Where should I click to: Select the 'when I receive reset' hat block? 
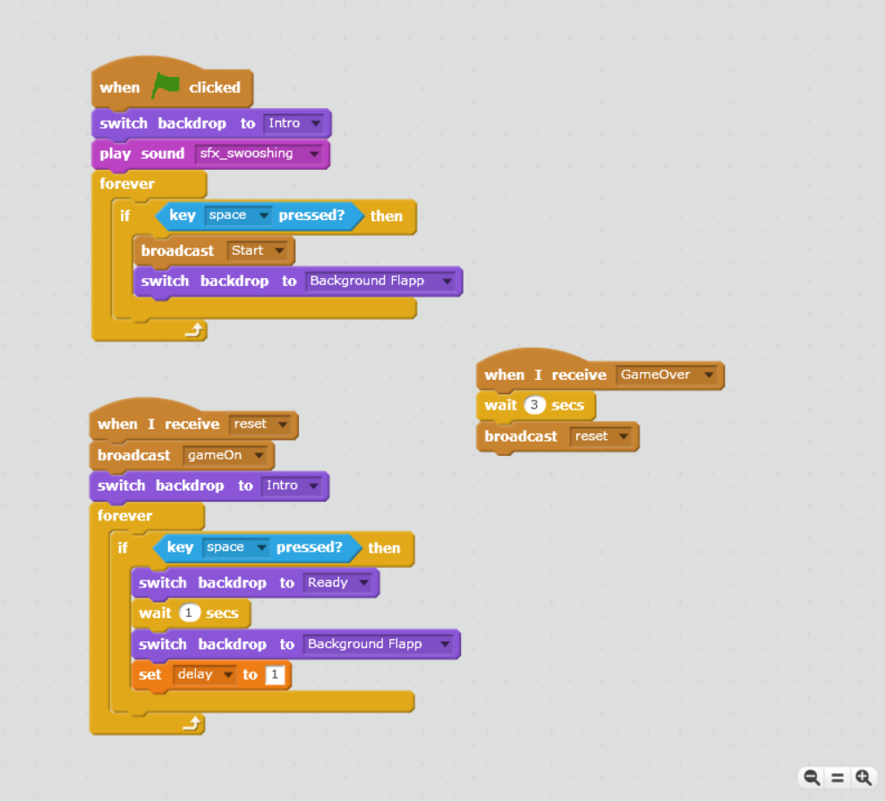point(158,425)
